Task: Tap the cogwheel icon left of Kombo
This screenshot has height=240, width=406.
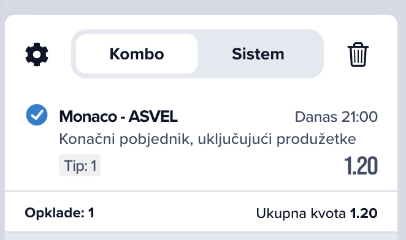Action: click(37, 54)
